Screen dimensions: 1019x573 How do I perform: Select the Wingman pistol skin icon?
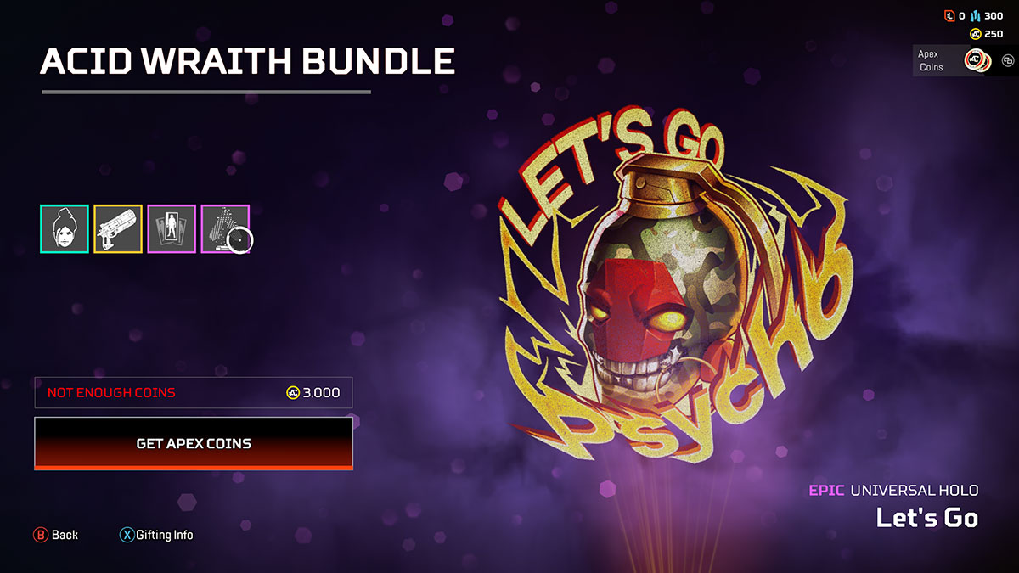(x=118, y=229)
